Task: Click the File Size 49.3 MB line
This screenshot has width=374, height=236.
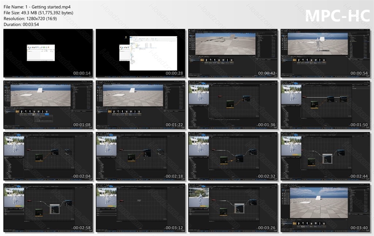Action: [38, 13]
